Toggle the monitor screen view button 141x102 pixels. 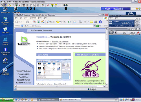[x=16, y=5]
